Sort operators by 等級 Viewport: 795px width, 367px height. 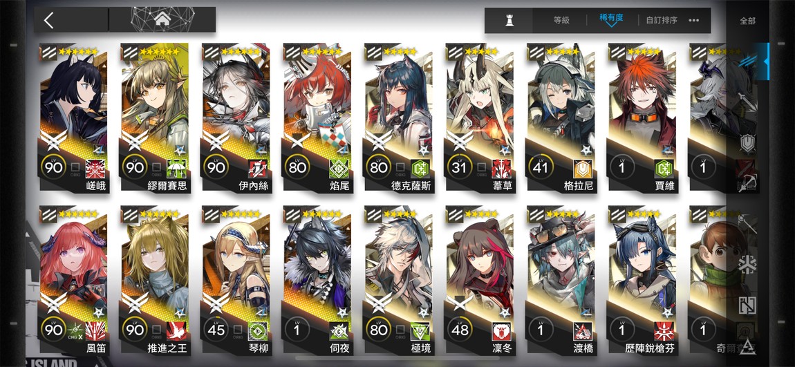(x=561, y=20)
